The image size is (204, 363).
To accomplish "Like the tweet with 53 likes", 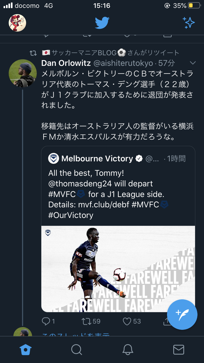I will (x=127, y=321).
